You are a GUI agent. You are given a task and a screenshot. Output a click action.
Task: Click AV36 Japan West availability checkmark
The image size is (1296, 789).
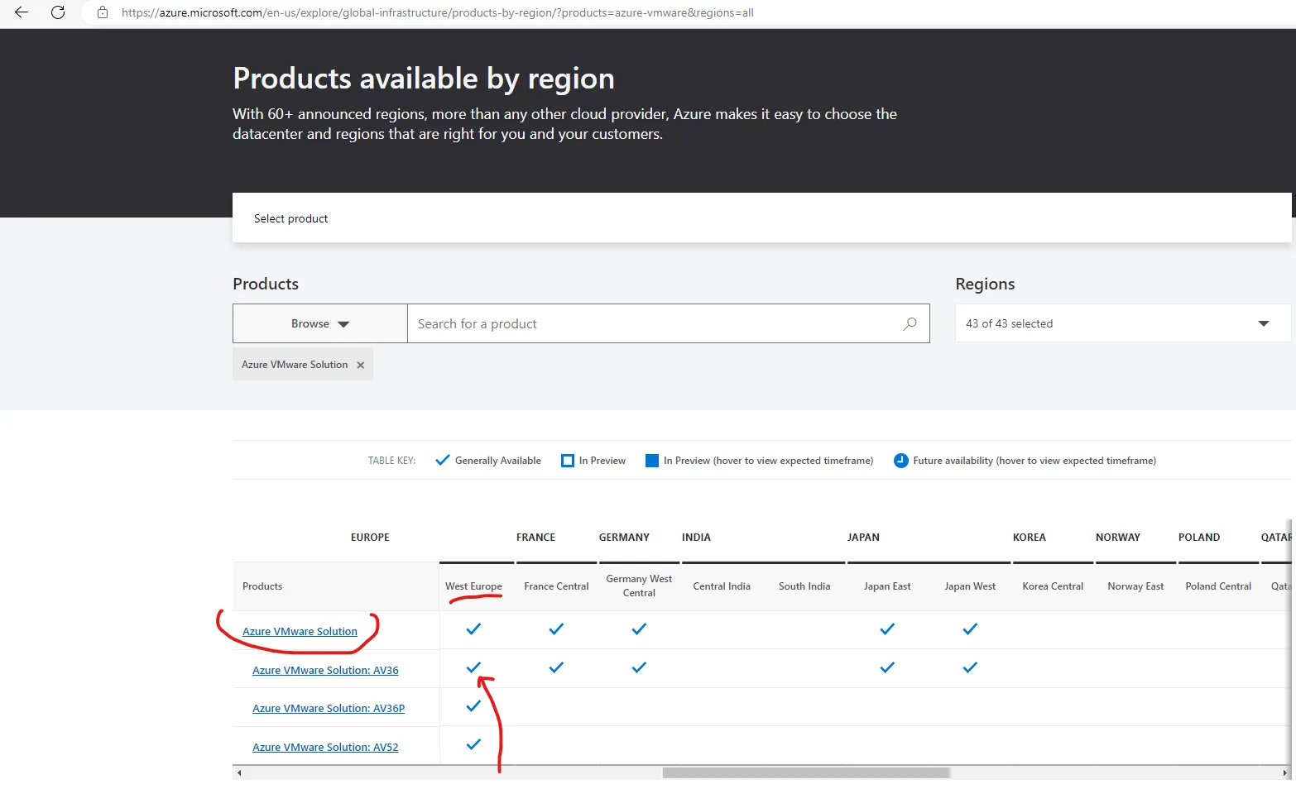click(970, 667)
